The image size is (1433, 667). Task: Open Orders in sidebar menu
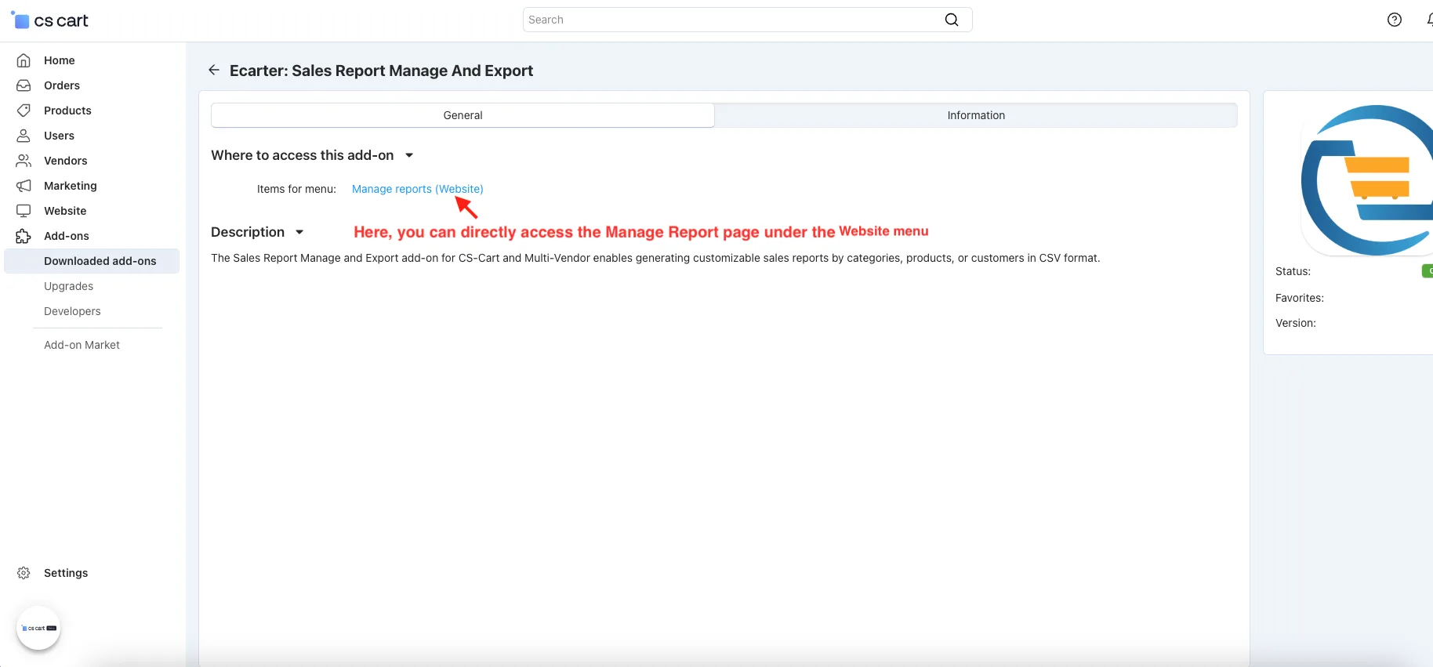[62, 85]
